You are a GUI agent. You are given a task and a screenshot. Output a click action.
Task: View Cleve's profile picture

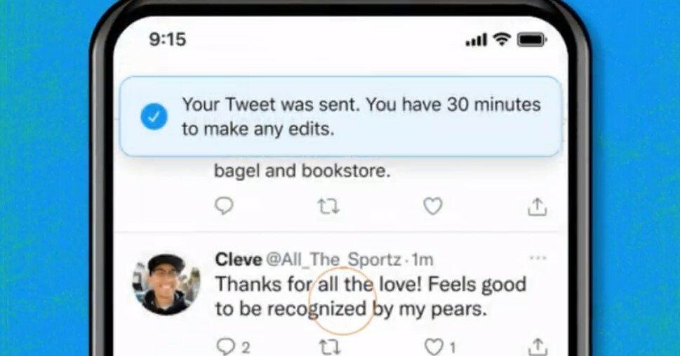pos(166,284)
